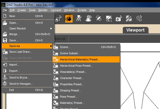This screenshot has height=109, width=160.
Task: Select Wearable(s) Preset... entry
Action: coord(86,72)
